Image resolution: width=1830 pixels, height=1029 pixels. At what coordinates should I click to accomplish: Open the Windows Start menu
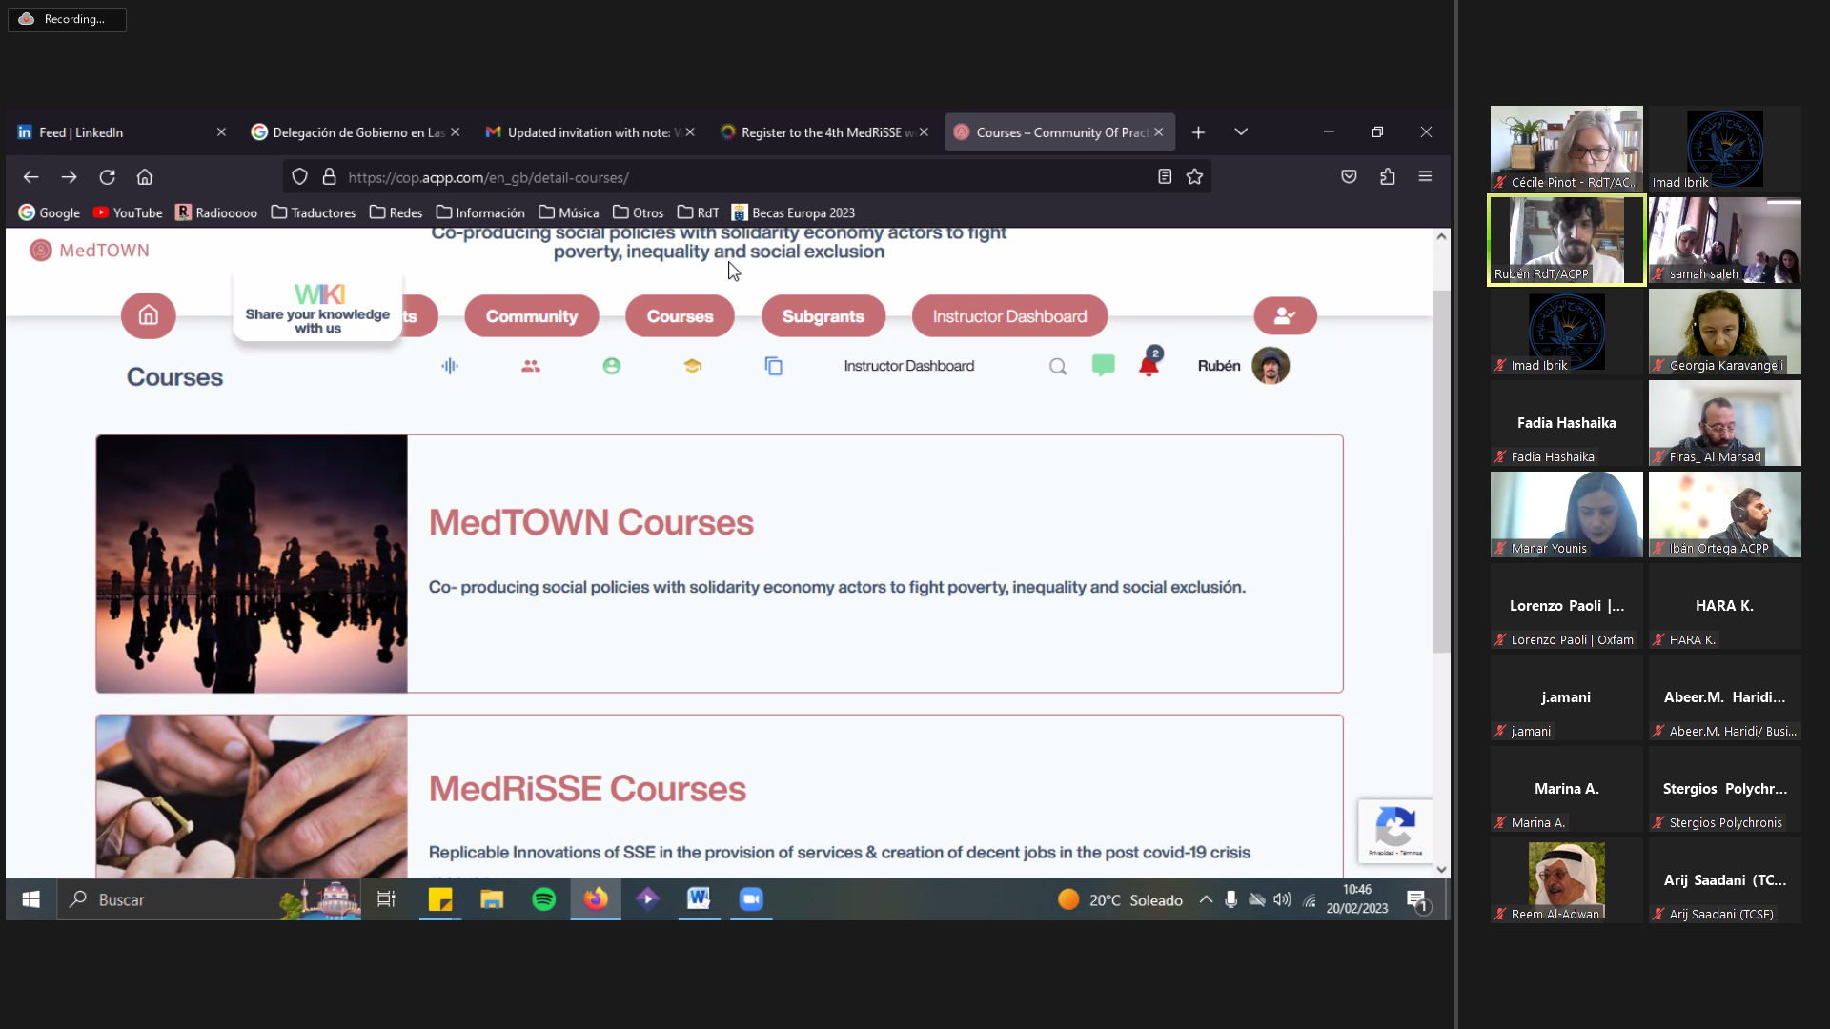point(30,899)
